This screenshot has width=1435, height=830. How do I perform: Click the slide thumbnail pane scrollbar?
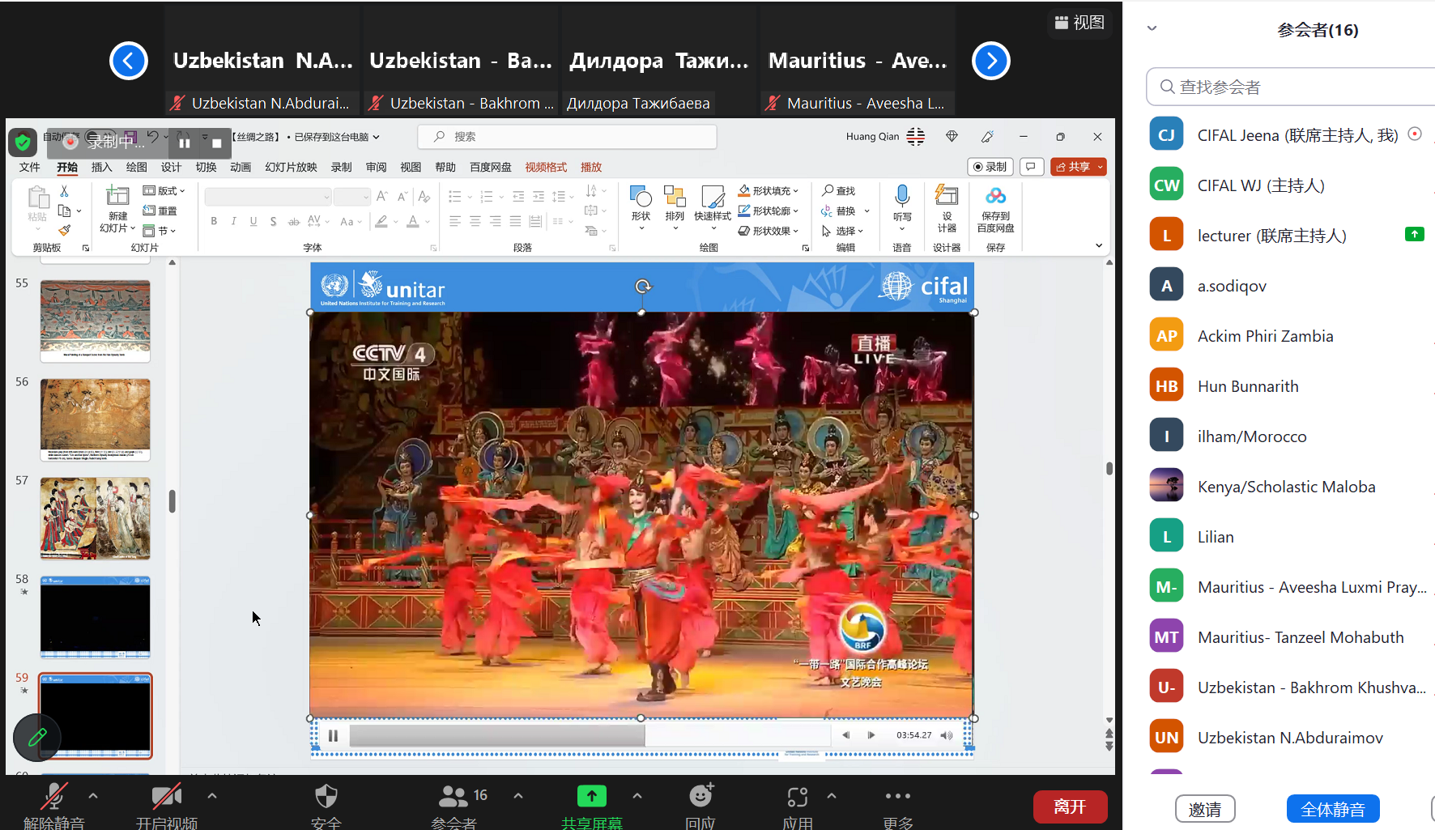click(x=172, y=501)
